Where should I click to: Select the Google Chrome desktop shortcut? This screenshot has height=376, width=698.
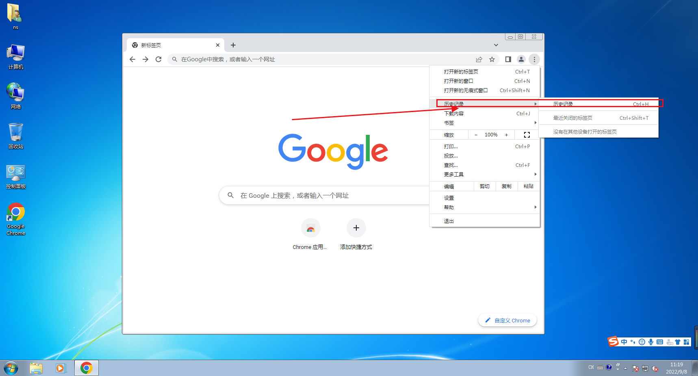[15, 219]
